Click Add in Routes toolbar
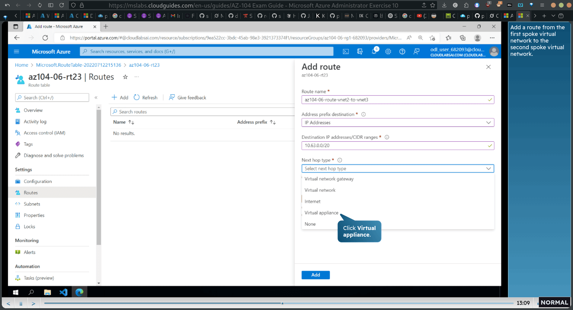Viewport: 573px width, 310px height. coord(120,97)
